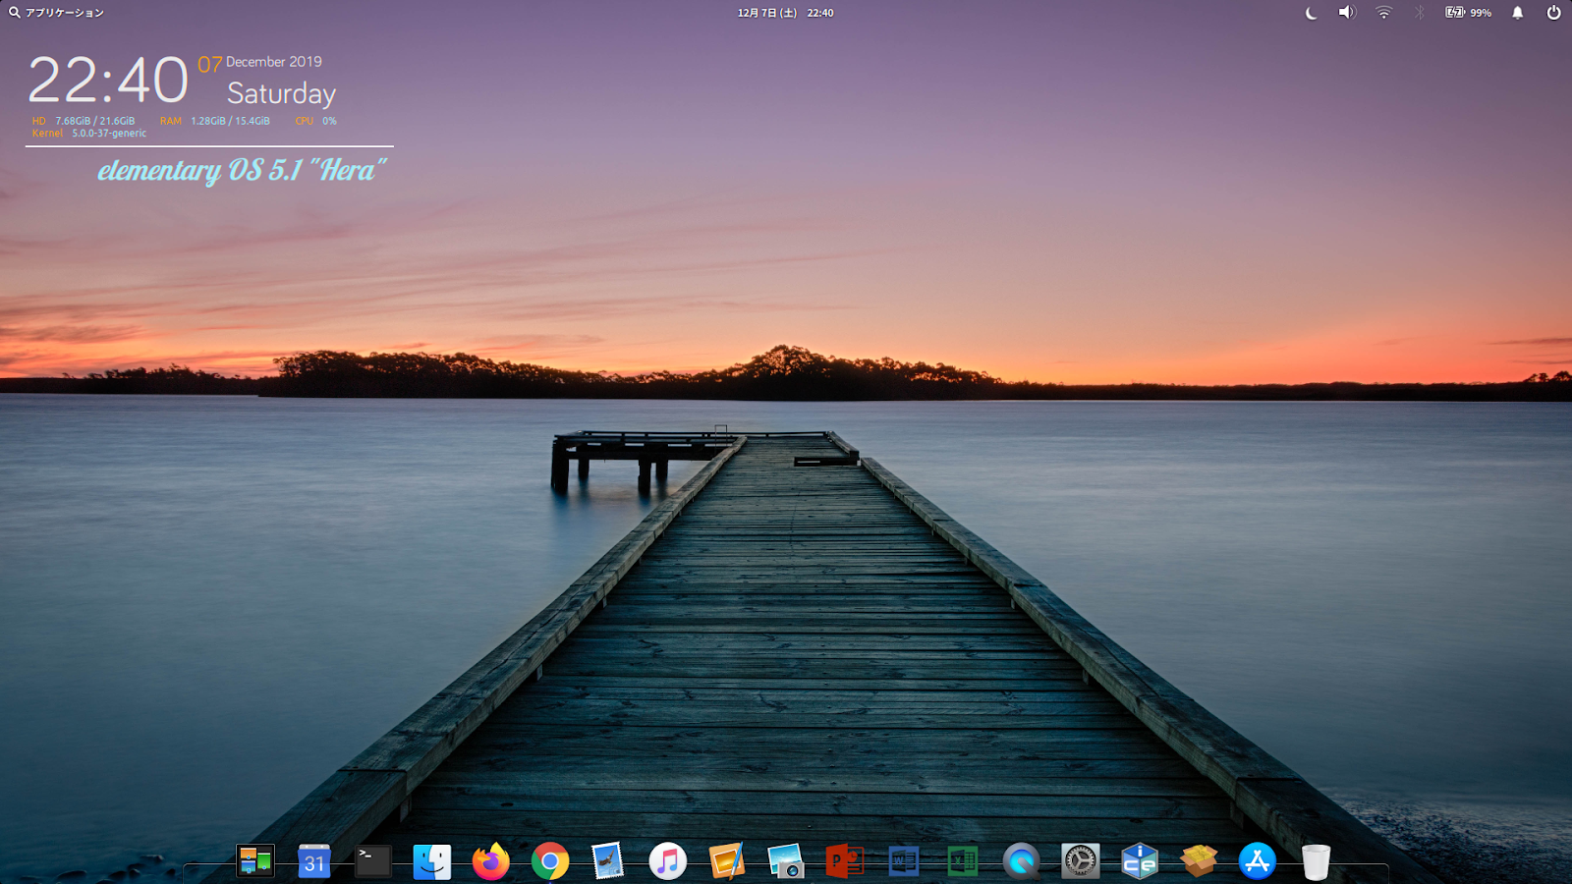Click the CPU 0% readout

coord(315,121)
